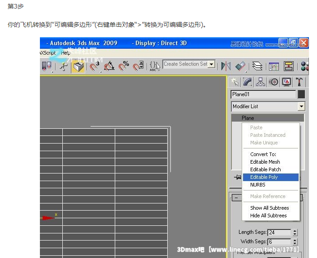Toggle the 3D Snaps magnet icon
This screenshot has width=317, height=258.
(94, 66)
